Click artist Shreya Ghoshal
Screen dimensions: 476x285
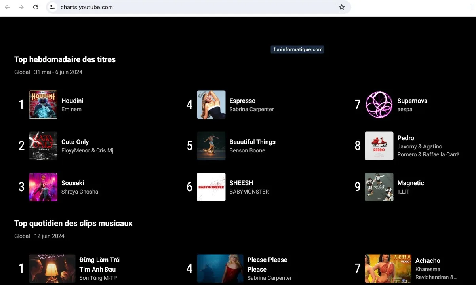(80, 192)
